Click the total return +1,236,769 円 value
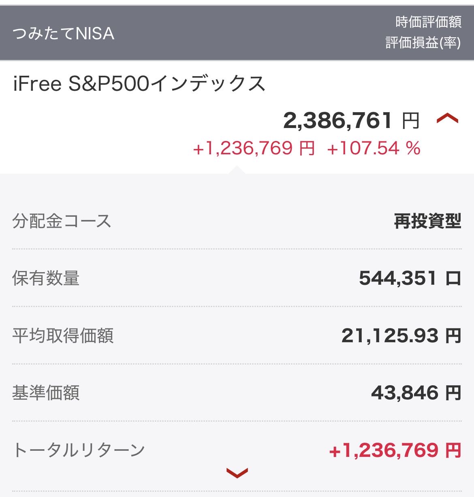The width and height of the screenshot is (474, 497). tap(395, 450)
